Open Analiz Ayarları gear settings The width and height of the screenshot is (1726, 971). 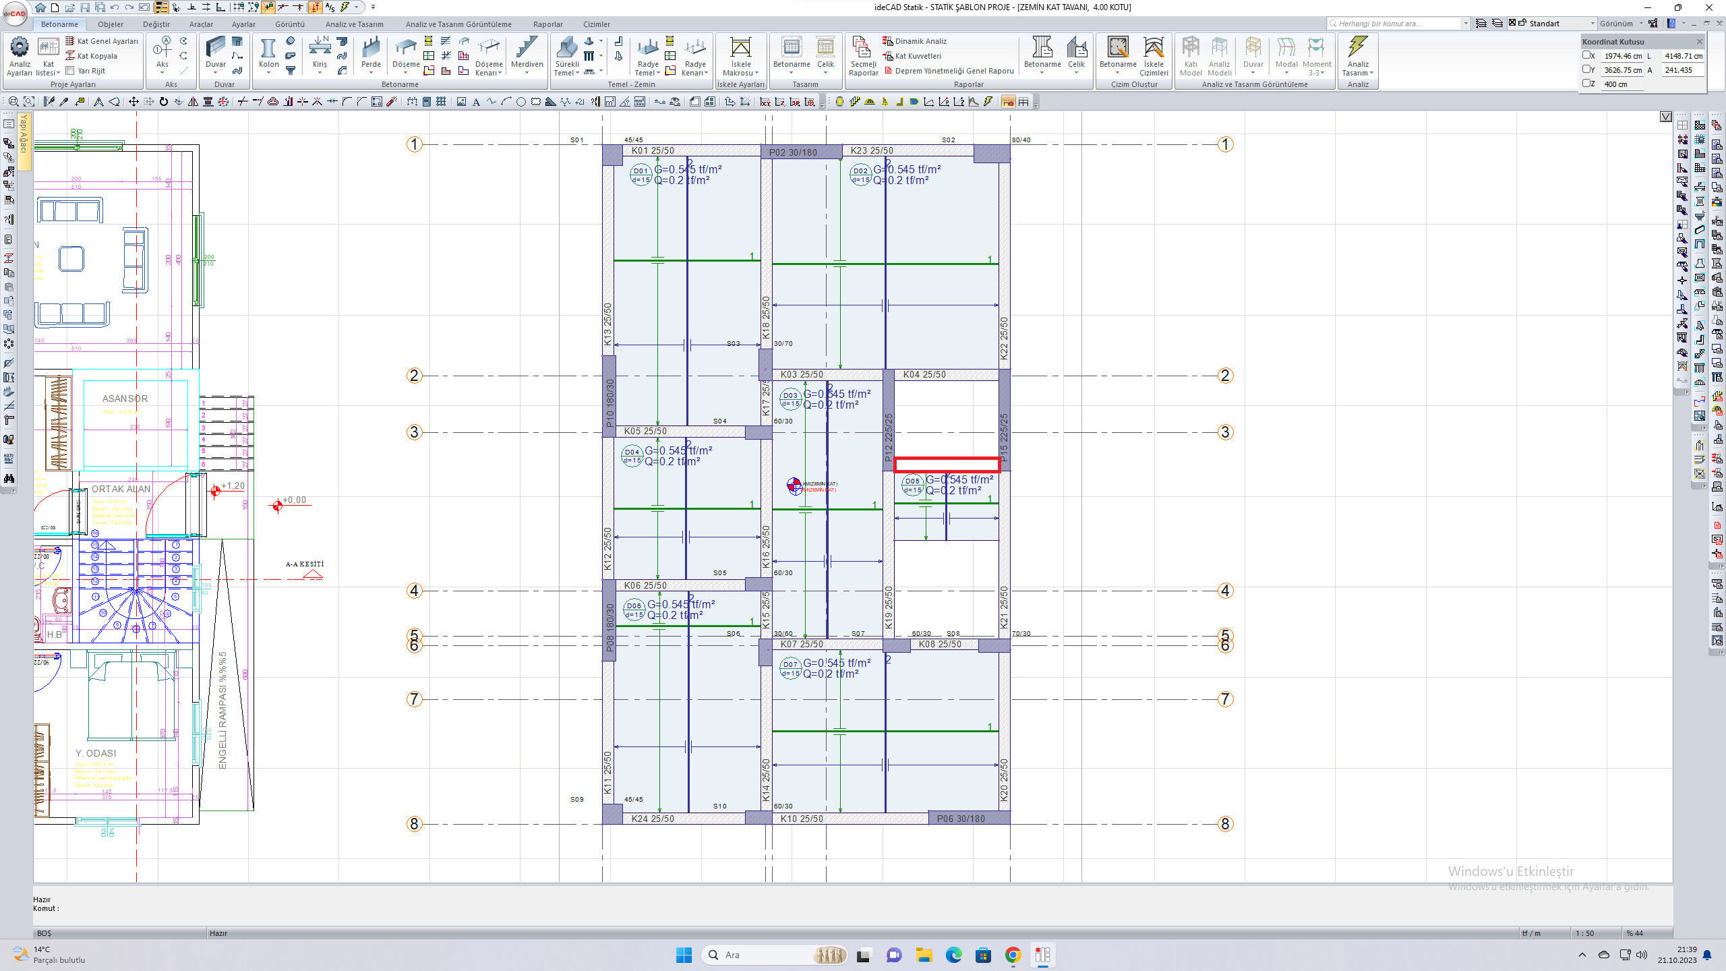pyautogui.click(x=20, y=47)
